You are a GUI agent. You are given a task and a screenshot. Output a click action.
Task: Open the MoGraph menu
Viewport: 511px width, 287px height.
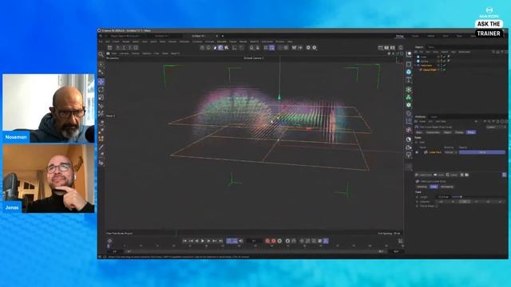pos(184,41)
